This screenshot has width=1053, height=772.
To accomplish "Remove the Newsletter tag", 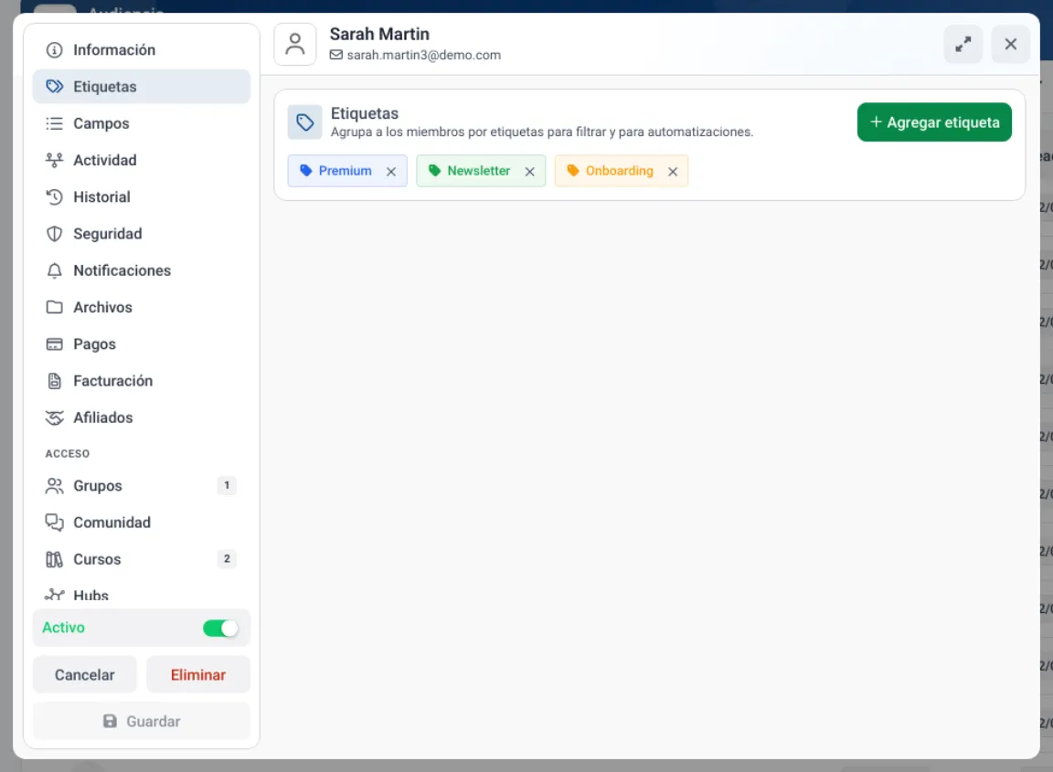I will tap(530, 172).
